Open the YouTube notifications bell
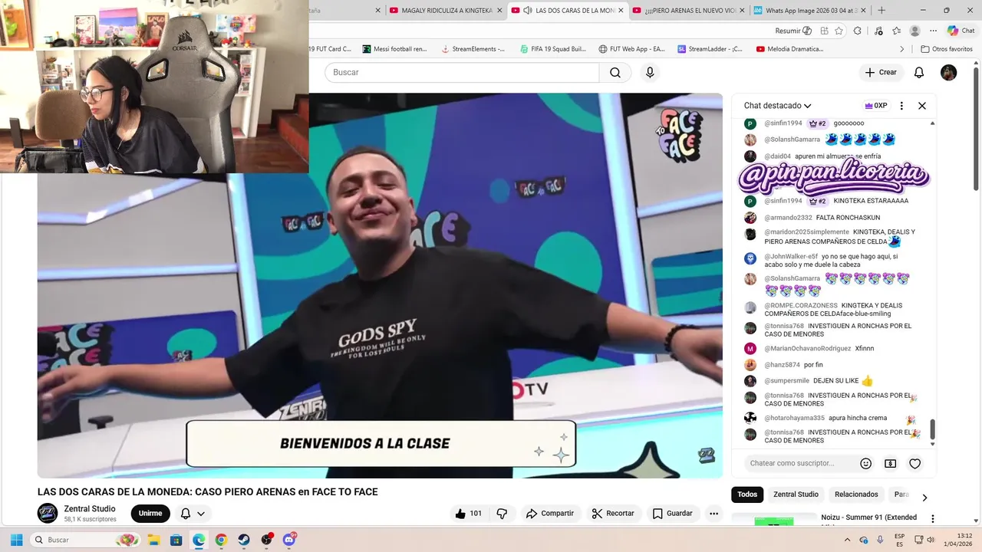Screen dimensions: 982x552 point(919,72)
